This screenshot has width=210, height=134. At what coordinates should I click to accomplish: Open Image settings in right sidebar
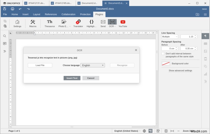(x=205, y=51)
